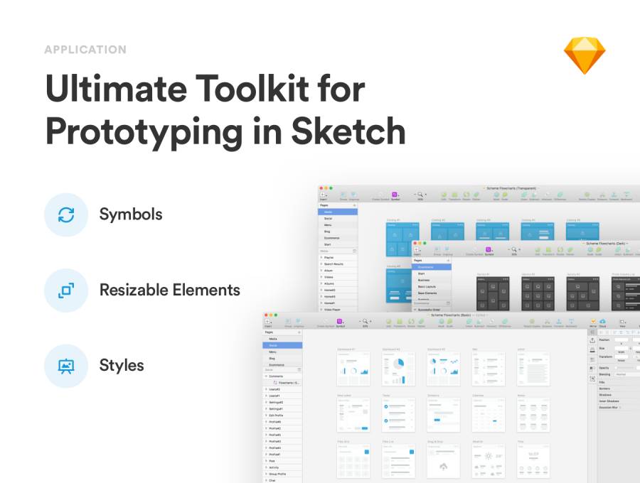Click Mirror icon in Basic window toolbar
Screen dimensions: 640x483
tap(592, 322)
